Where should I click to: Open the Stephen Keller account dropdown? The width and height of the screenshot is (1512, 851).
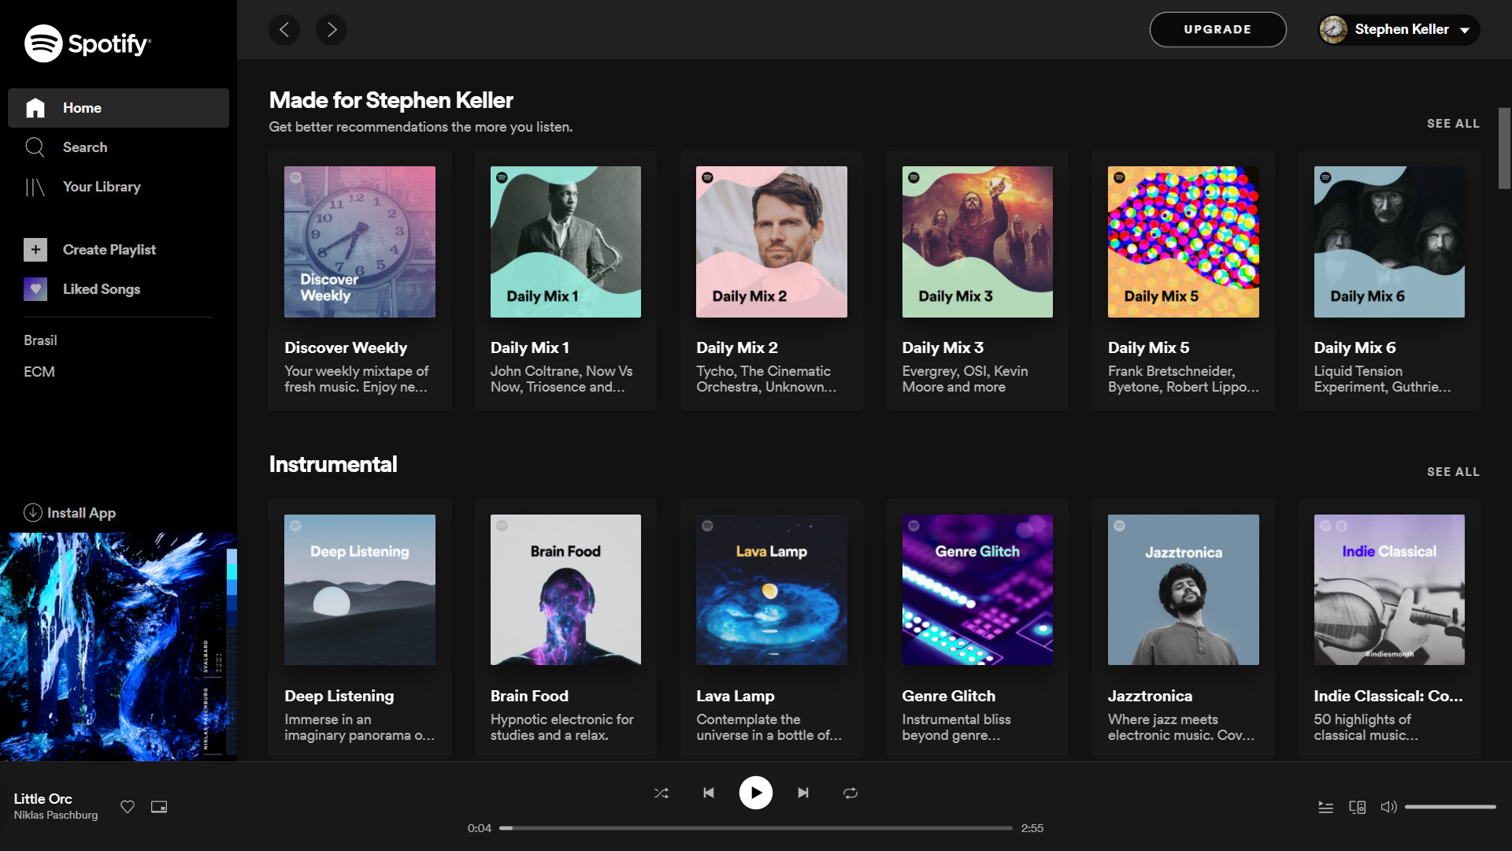click(x=1399, y=30)
